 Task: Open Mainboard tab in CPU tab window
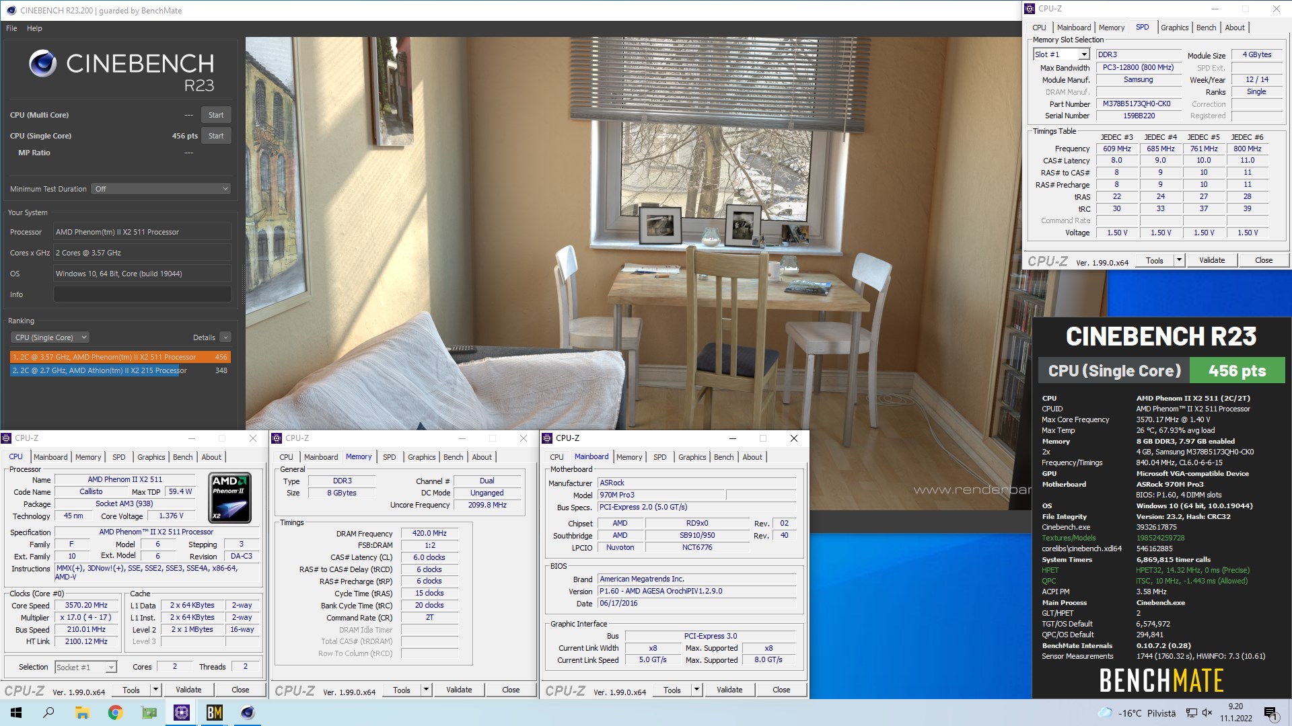(x=50, y=457)
